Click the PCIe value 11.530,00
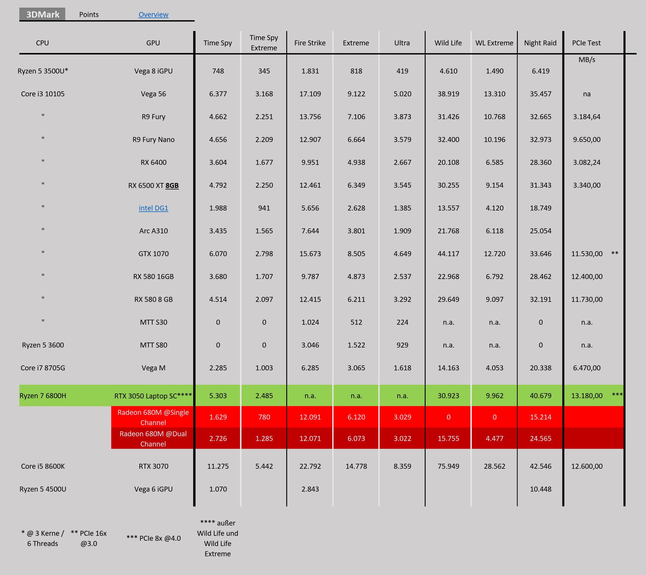Screen dimensions: 646x575 [587, 254]
